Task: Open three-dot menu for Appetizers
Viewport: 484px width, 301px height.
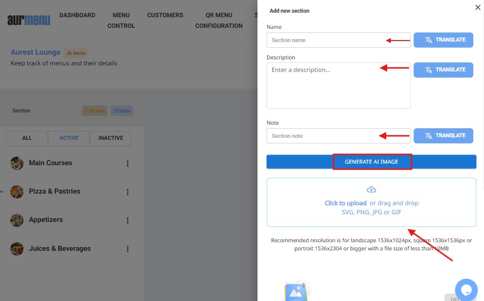Action: [128, 220]
